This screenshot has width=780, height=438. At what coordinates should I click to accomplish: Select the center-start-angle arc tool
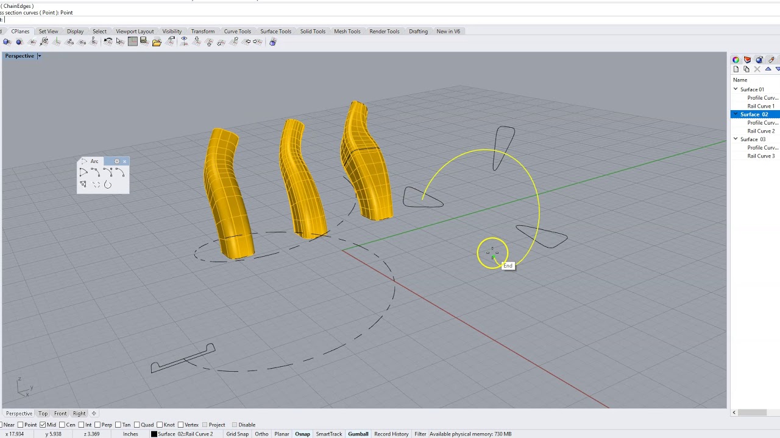83,173
